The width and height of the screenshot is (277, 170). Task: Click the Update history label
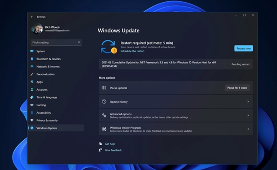click(119, 102)
